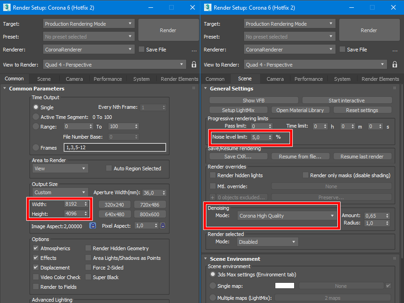
Task: Open the Target dropdown in right window
Action: tap(290, 24)
